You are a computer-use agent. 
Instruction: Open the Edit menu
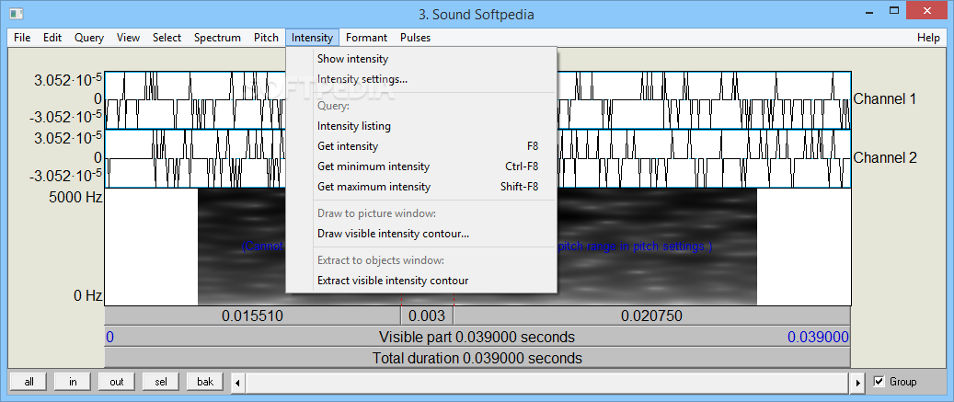pos(52,38)
